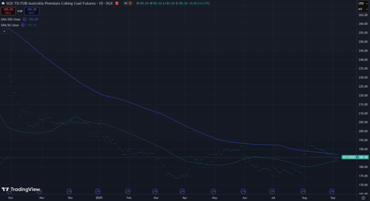Click the SELL 185.50 button

click(8, 11)
